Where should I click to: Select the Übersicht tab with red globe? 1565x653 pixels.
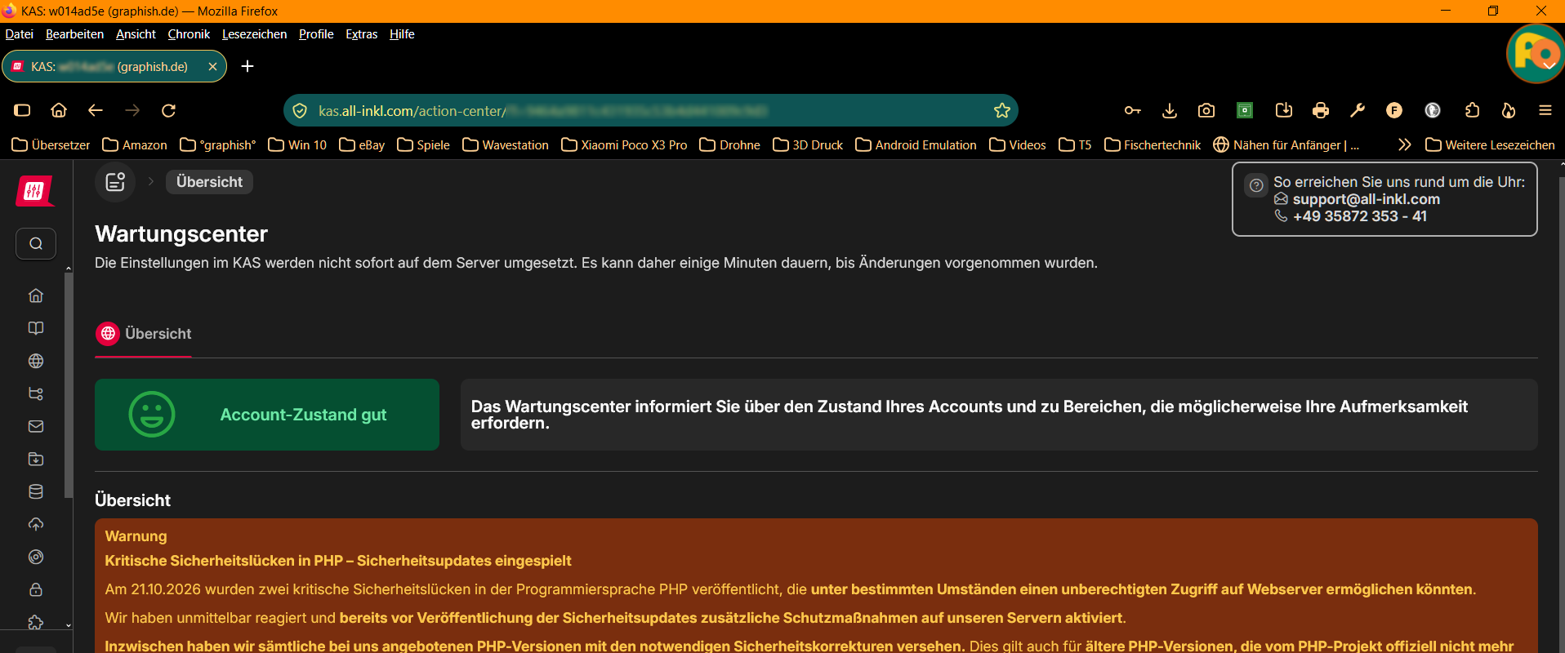(144, 334)
